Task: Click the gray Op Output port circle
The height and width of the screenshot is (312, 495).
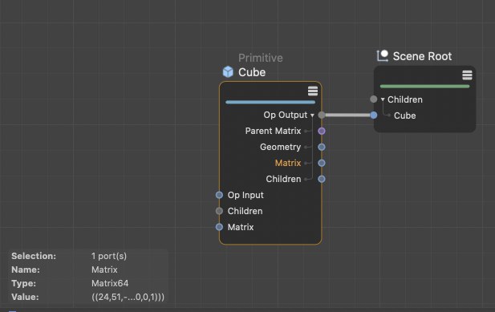Action: (x=322, y=115)
